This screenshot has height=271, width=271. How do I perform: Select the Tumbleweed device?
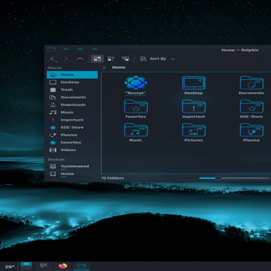pyautogui.click(x=72, y=167)
